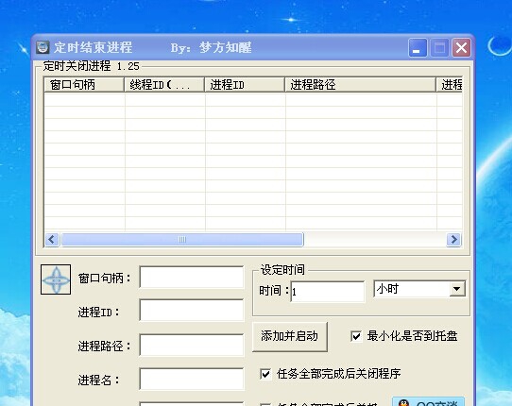Minimize the 定时结束进程 window
Screen dimensions: 512x406
[x=418, y=47]
